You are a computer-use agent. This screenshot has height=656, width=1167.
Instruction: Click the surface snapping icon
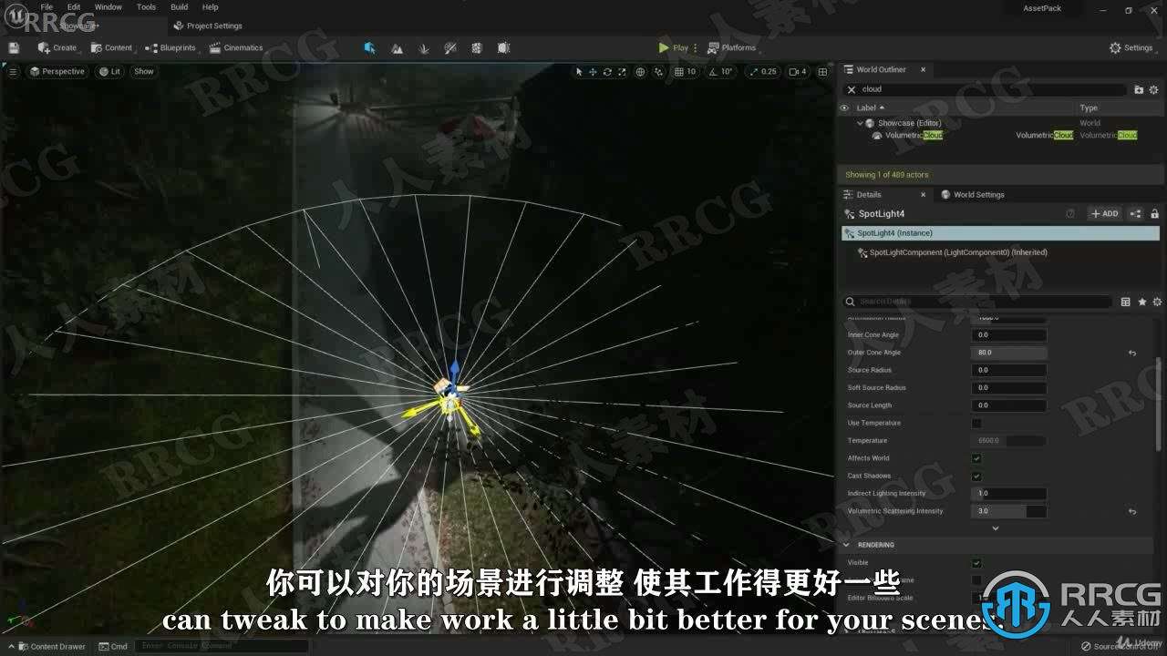coord(659,71)
